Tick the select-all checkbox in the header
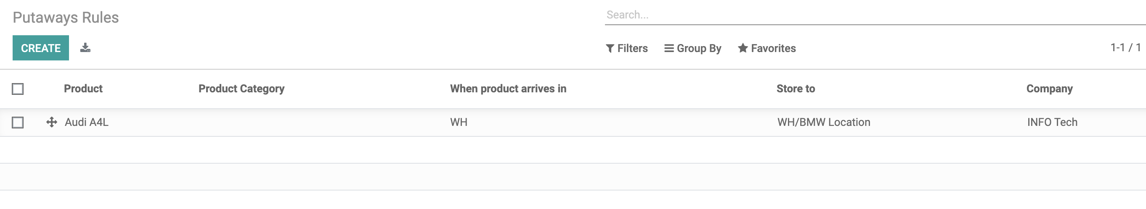1146x209 pixels. [18, 89]
